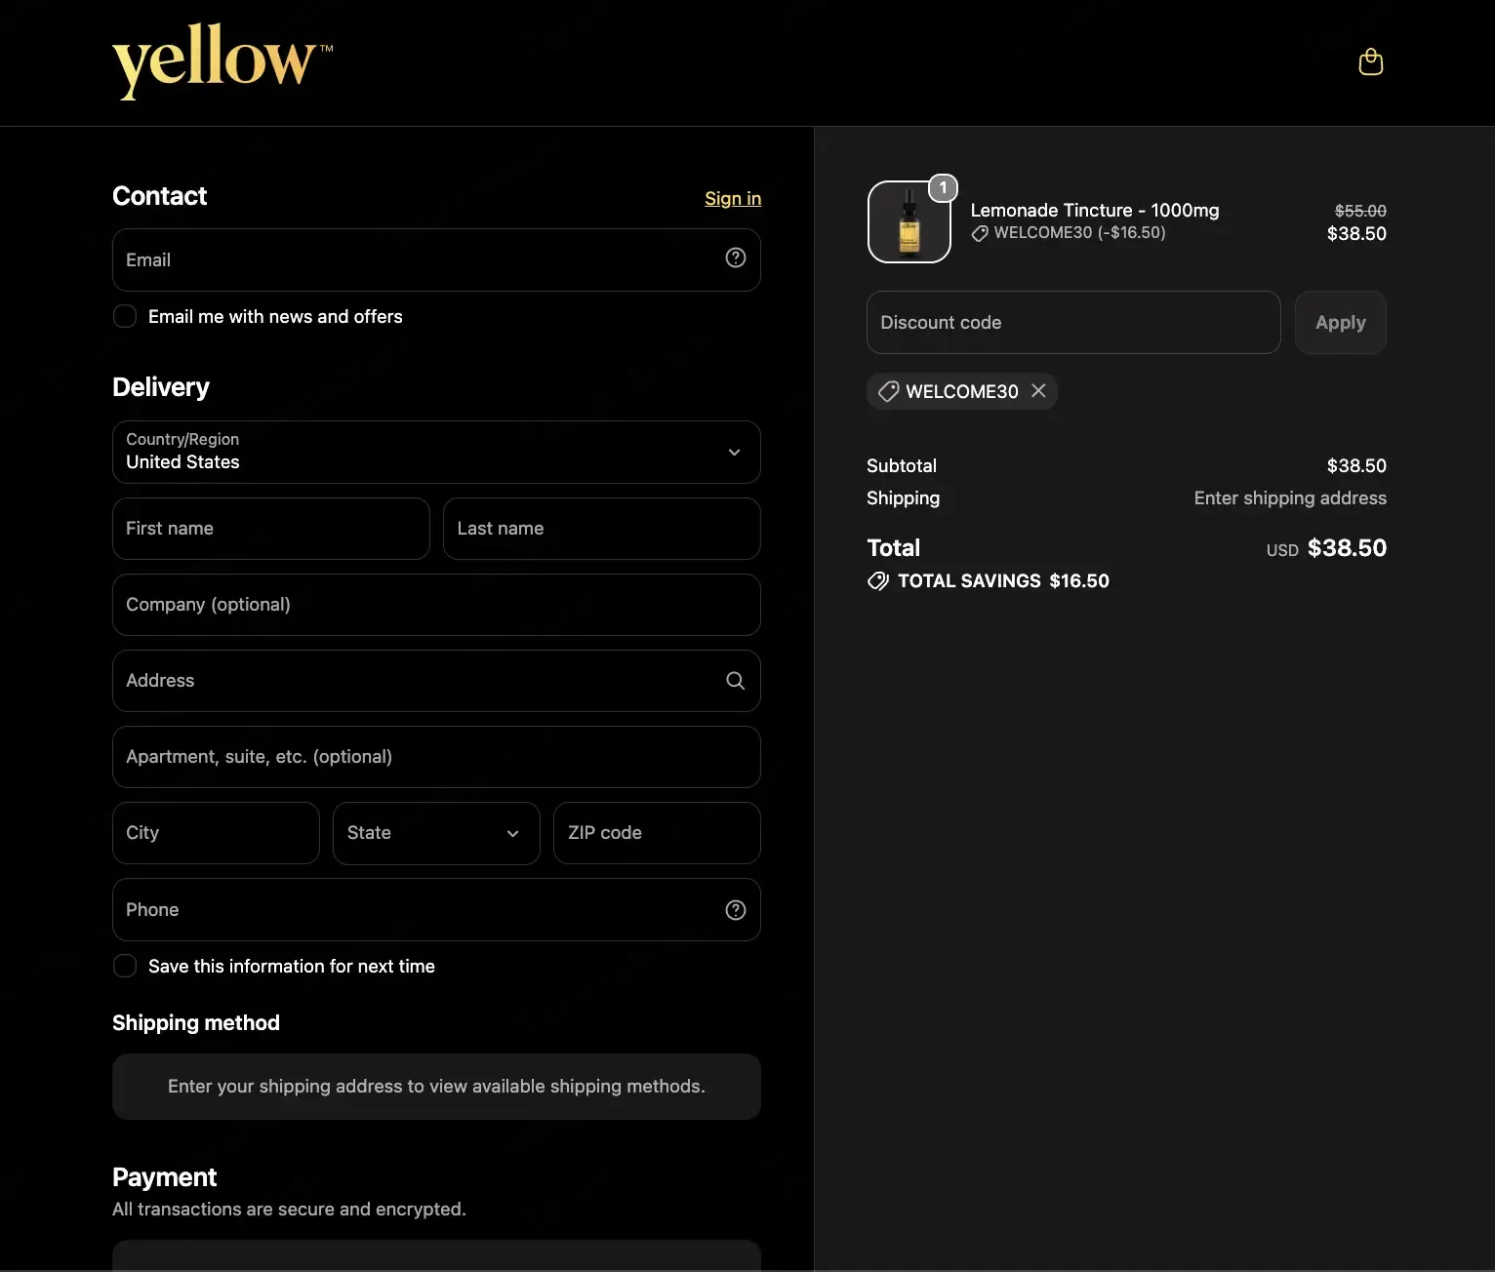This screenshot has width=1495, height=1272.
Task: Click the Lemonade Tincture product thumbnail
Action: pyautogui.click(x=909, y=222)
